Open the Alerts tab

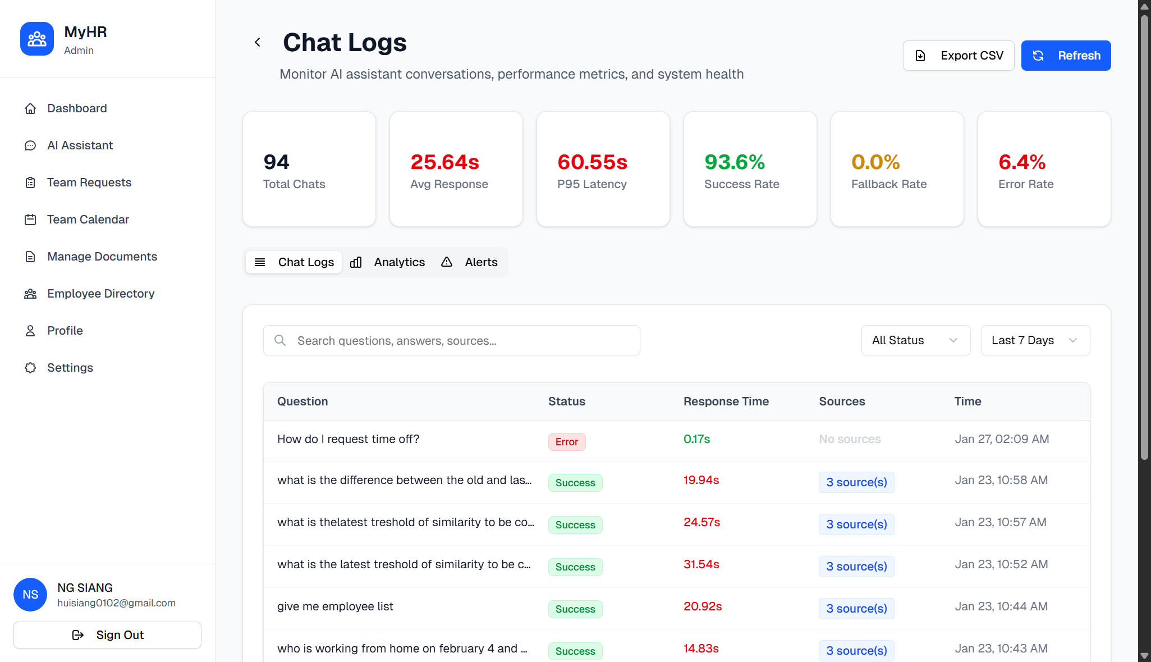coord(470,262)
